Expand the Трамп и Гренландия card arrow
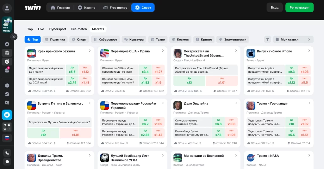This screenshot has height=169, width=324. pos(309,103)
